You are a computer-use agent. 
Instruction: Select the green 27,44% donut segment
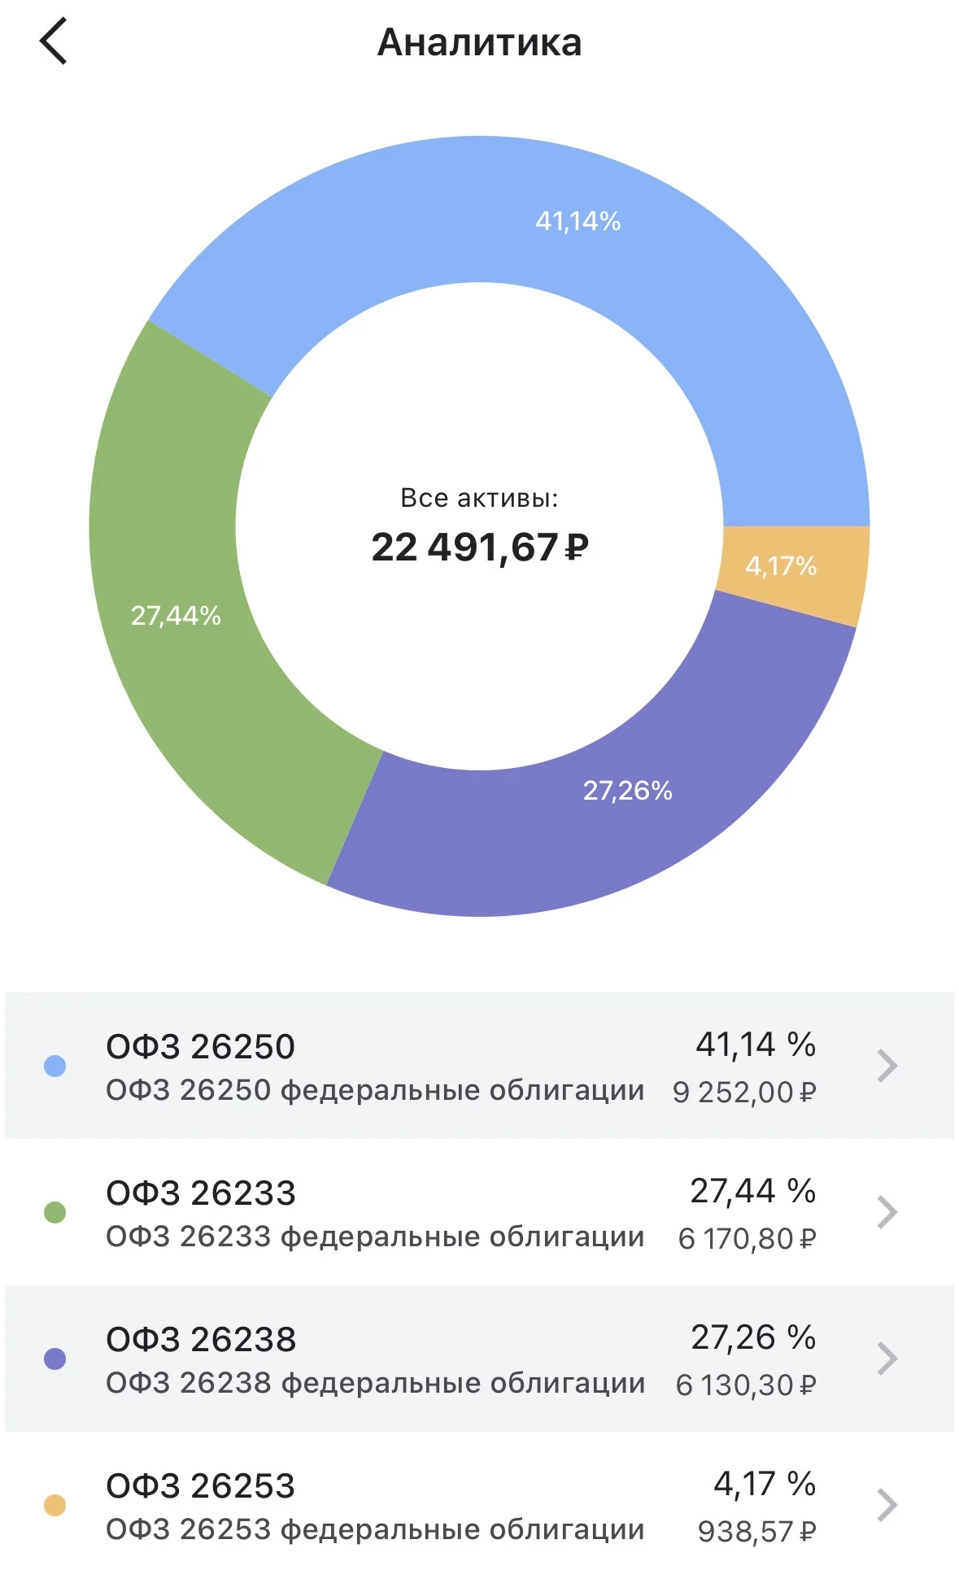(175, 615)
